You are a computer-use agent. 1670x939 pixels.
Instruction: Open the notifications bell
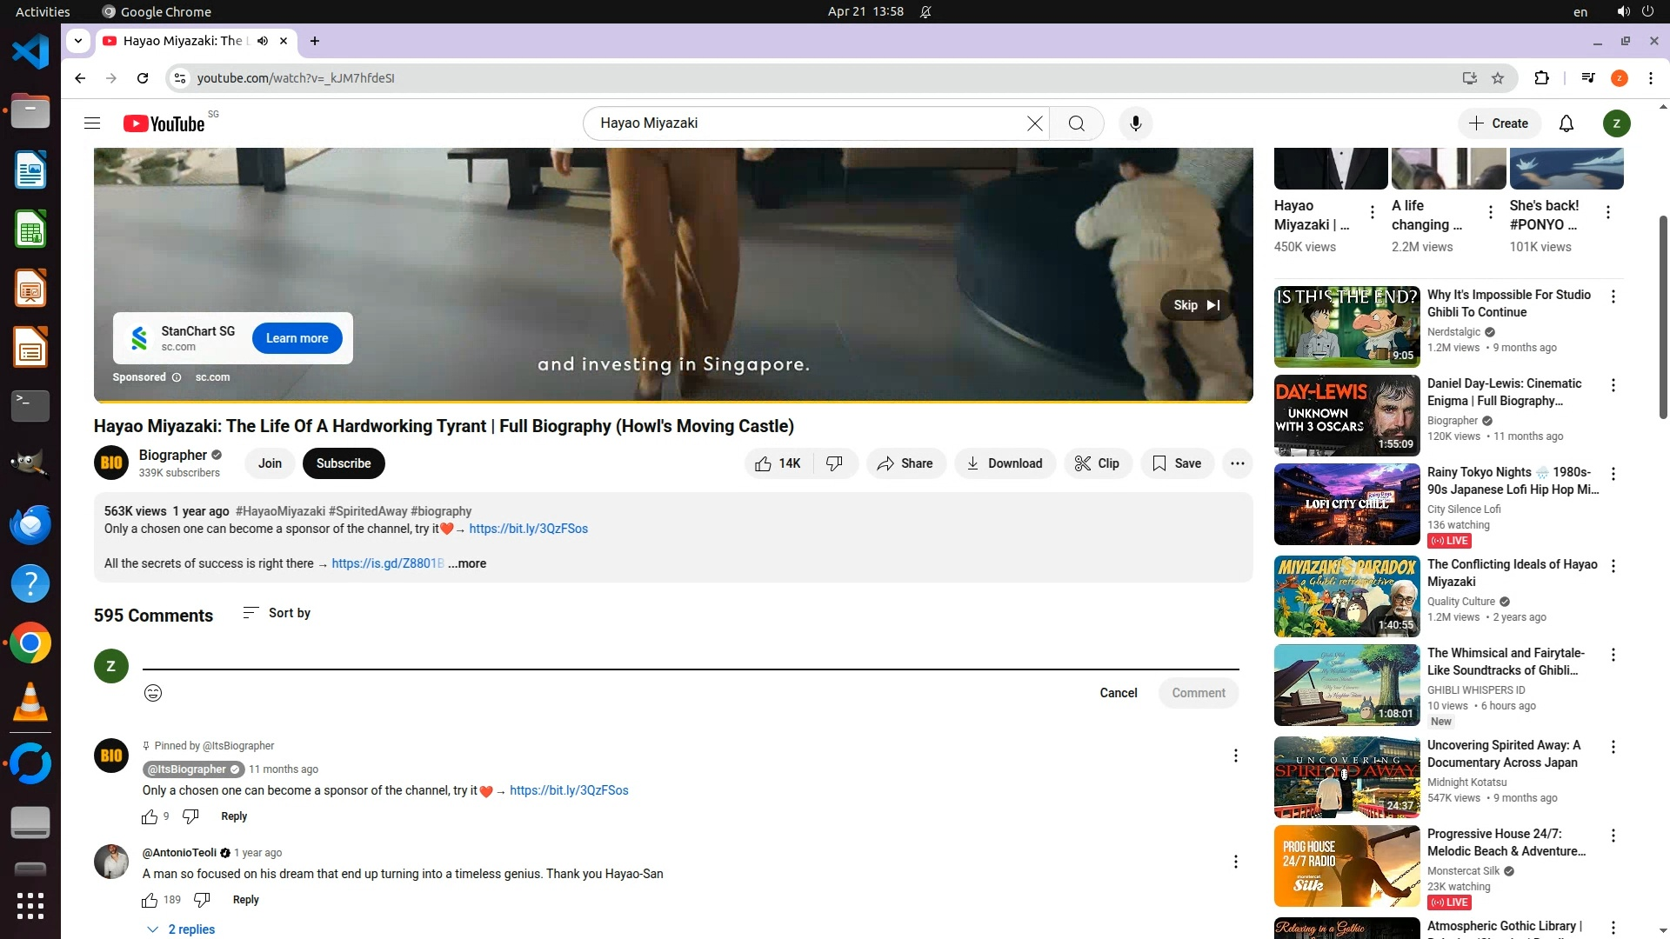pos(1566,123)
